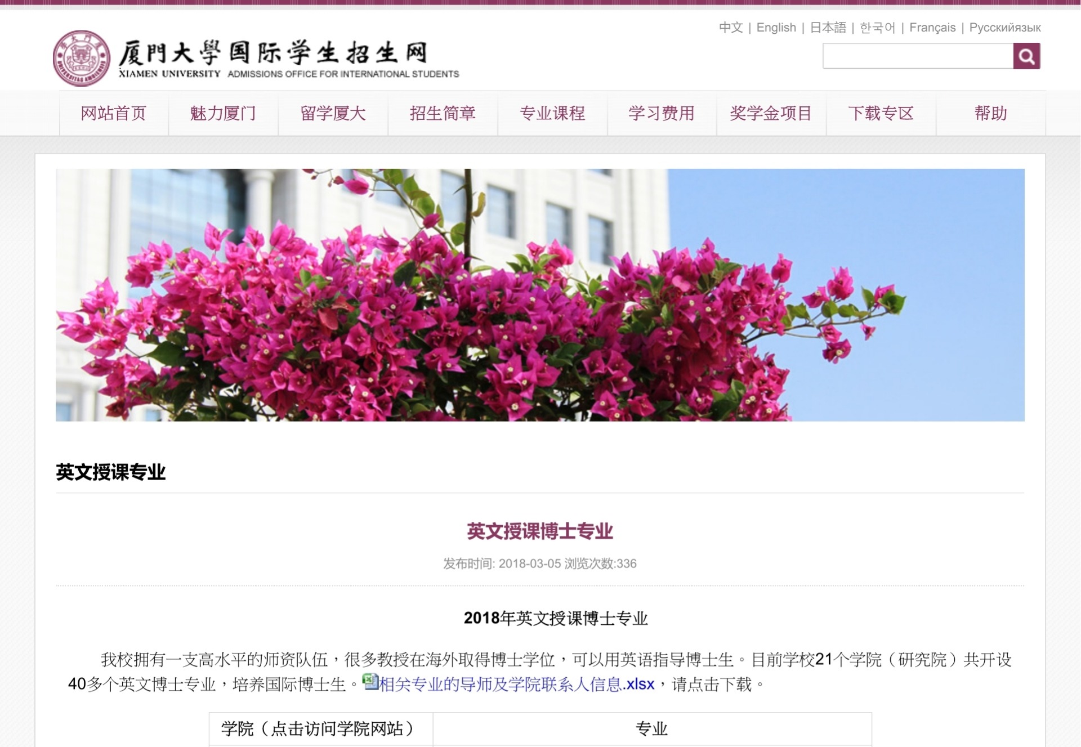Open 奖学金项目 navigation item
Viewport: 1081px width, 747px height.
pos(771,113)
